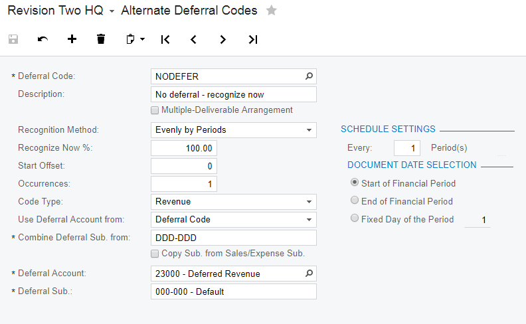Click the DOCUMENT DATE SELECTION heading

pyautogui.click(x=412, y=165)
